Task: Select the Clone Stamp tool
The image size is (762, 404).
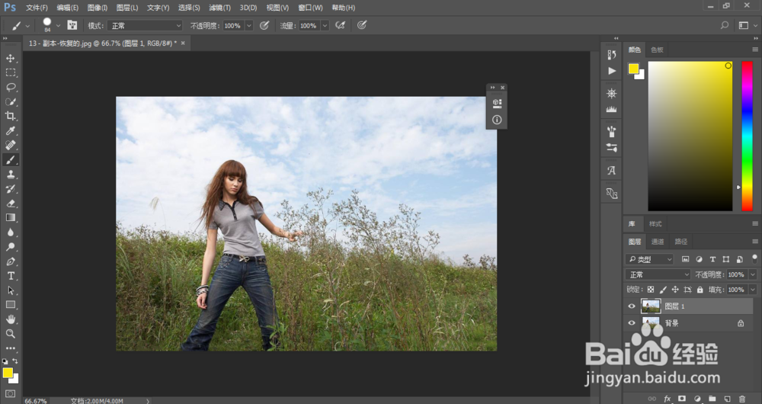Action: (10, 174)
